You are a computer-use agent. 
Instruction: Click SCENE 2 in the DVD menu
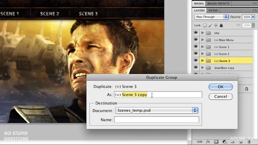click(50, 14)
